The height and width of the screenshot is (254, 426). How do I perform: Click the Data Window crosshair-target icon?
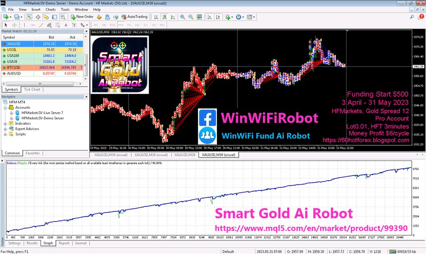point(38,17)
